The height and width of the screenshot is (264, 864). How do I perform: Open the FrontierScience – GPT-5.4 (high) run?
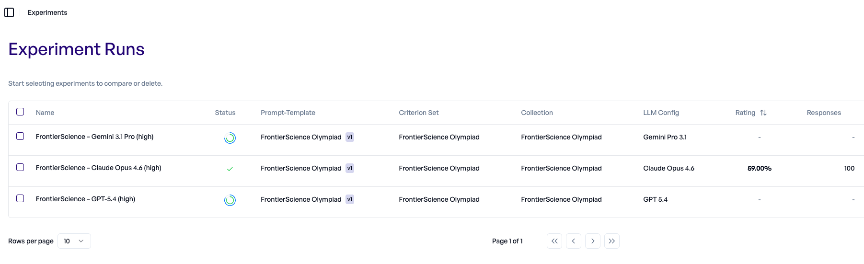(x=85, y=199)
